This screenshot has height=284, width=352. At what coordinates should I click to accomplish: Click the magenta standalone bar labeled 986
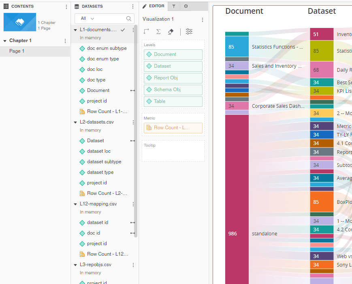click(x=237, y=233)
